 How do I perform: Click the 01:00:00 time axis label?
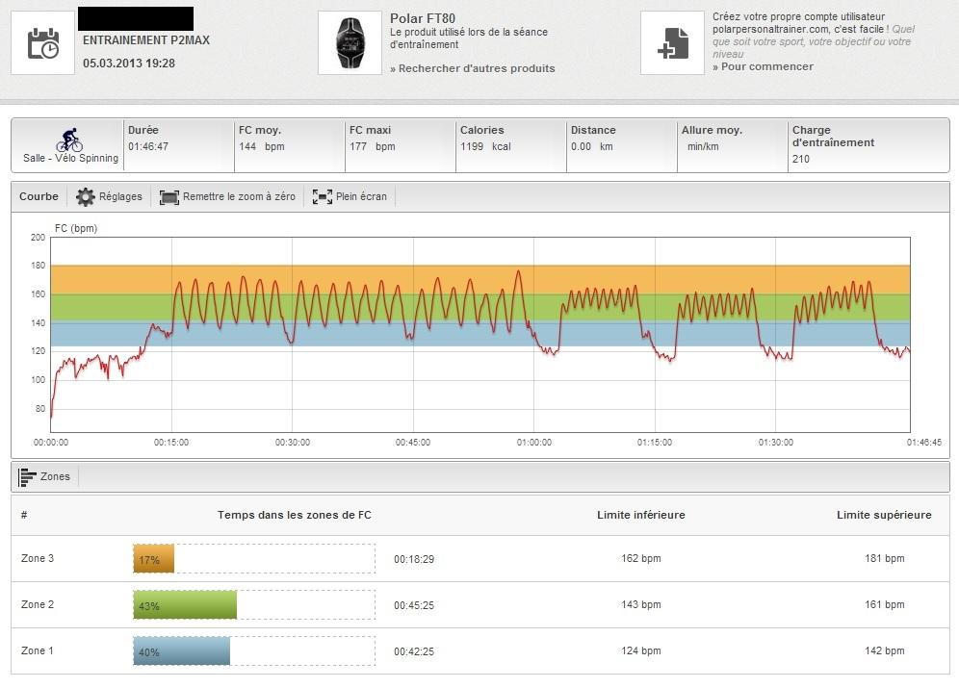click(x=534, y=443)
